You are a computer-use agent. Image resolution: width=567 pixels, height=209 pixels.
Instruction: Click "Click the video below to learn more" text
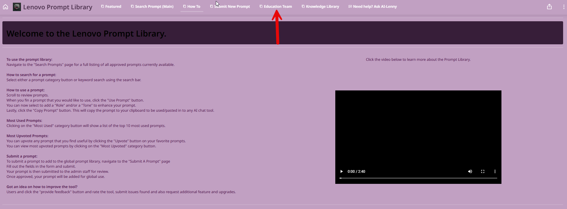pos(418,60)
